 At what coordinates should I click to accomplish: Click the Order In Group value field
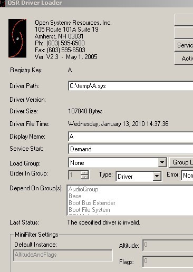click(x=74, y=175)
